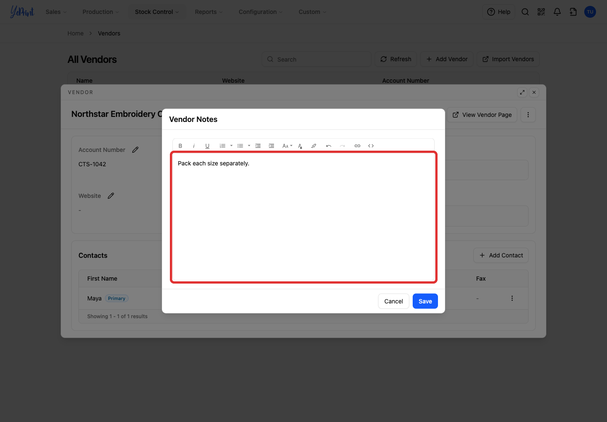The height and width of the screenshot is (422, 607).
Task: Open global search icon in header
Action: coord(525,12)
